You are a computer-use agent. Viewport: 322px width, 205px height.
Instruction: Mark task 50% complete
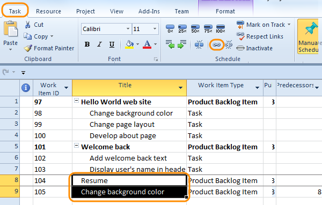pos(195,29)
